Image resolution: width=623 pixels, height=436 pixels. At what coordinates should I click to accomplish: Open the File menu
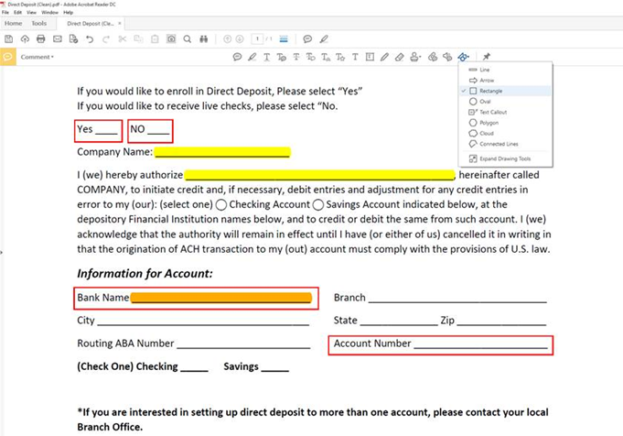tap(5, 12)
